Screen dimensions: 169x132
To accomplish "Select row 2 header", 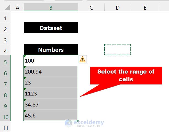I will 6,28.
